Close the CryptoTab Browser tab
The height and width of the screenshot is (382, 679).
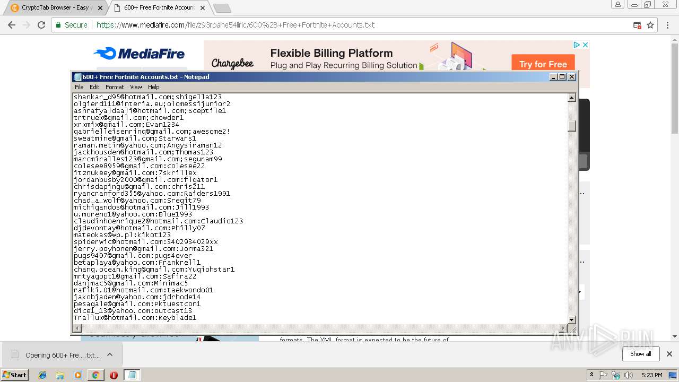(100, 8)
